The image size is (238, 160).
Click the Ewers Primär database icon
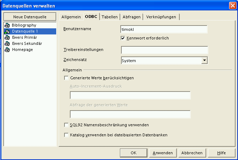point(7,38)
